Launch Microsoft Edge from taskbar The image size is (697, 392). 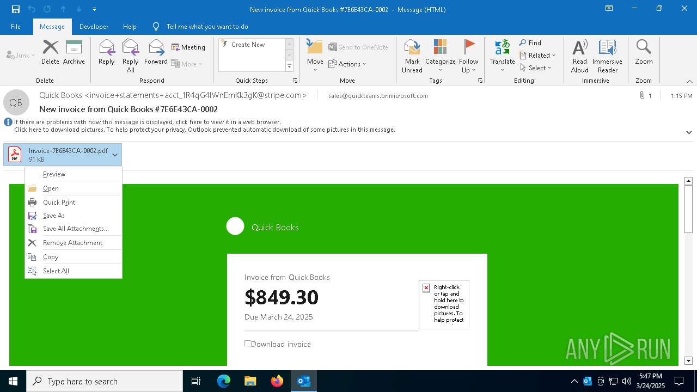pyautogui.click(x=224, y=381)
